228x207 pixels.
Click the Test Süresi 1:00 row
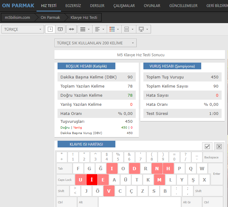(182, 113)
